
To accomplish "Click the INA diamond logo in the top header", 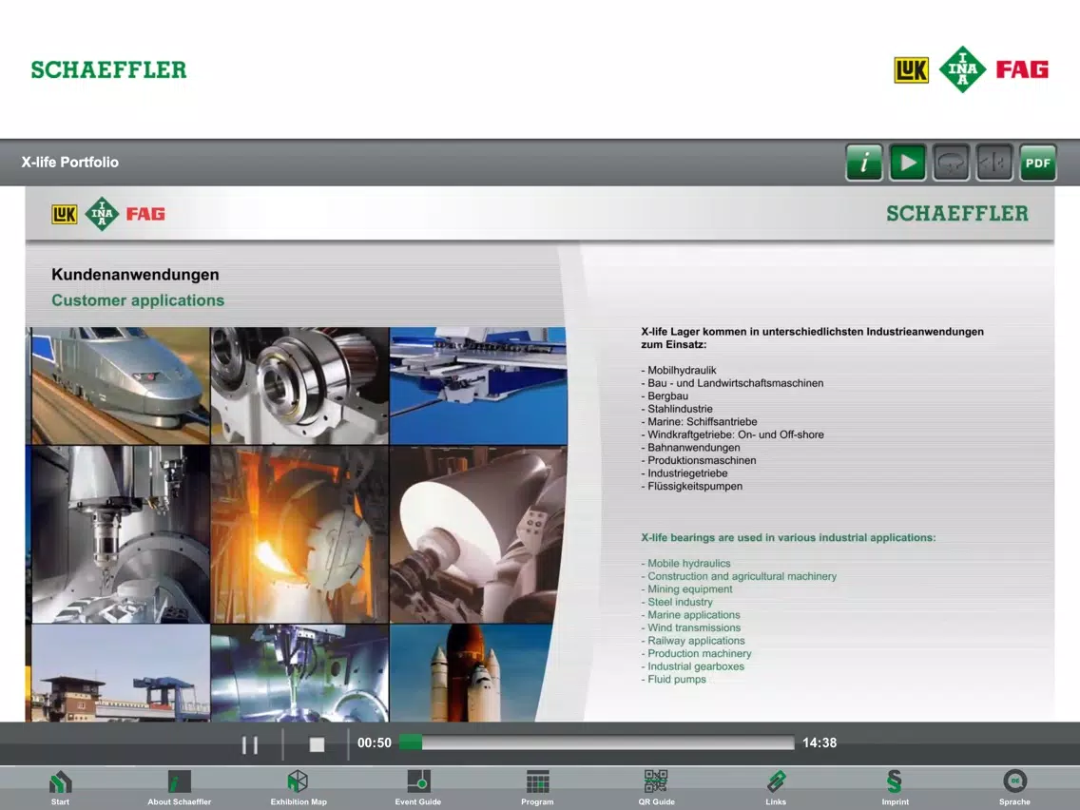I will 962,68.
